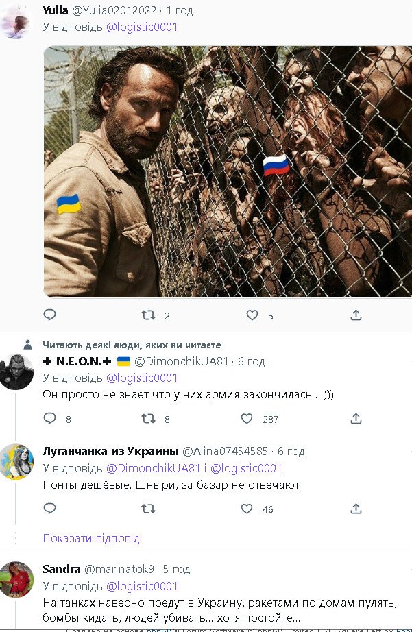Like the Луганчанка из Украины tweet
The width and height of the screenshot is (412, 632).
247,508
